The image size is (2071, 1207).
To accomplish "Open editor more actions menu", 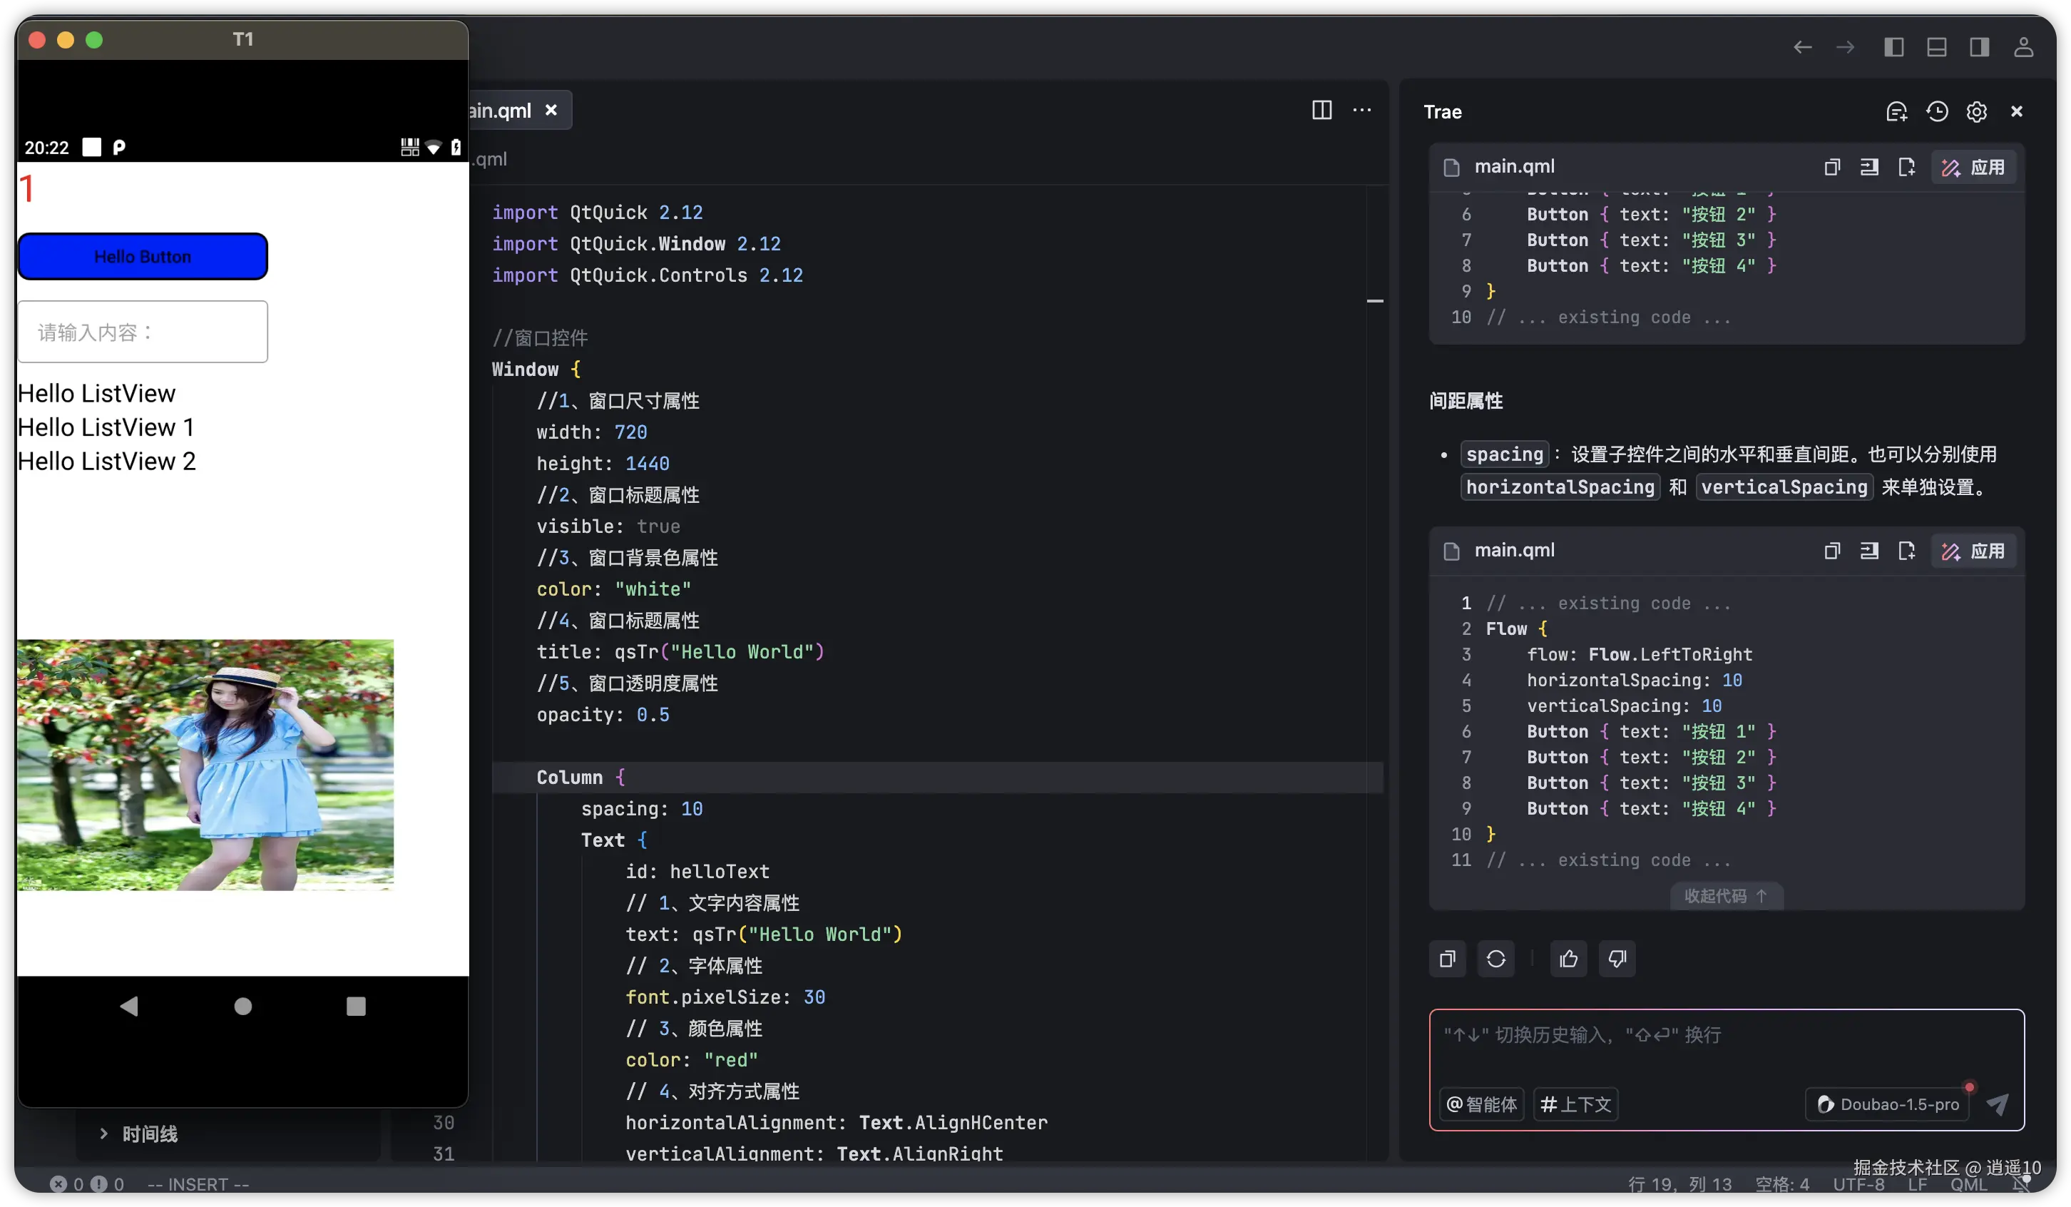I will [x=1361, y=110].
